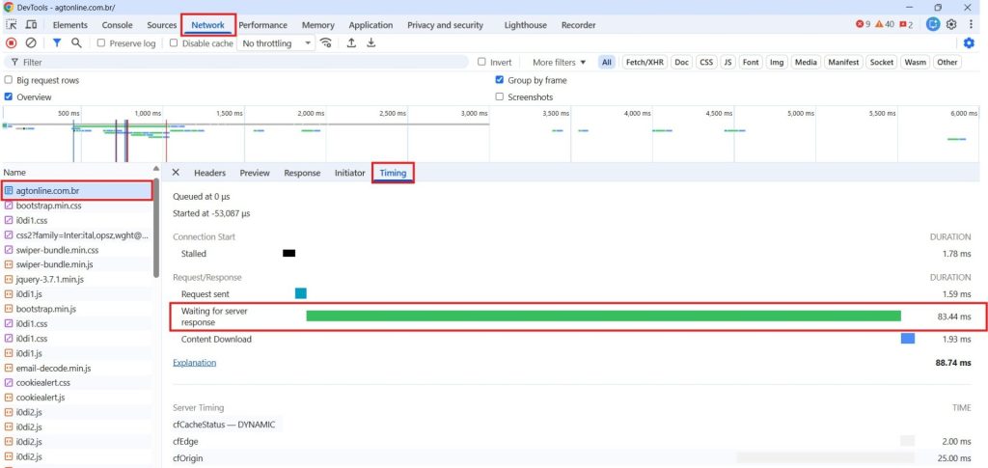Select the All filter type
Viewport: 988px width, 468px height.
(x=606, y=63)
